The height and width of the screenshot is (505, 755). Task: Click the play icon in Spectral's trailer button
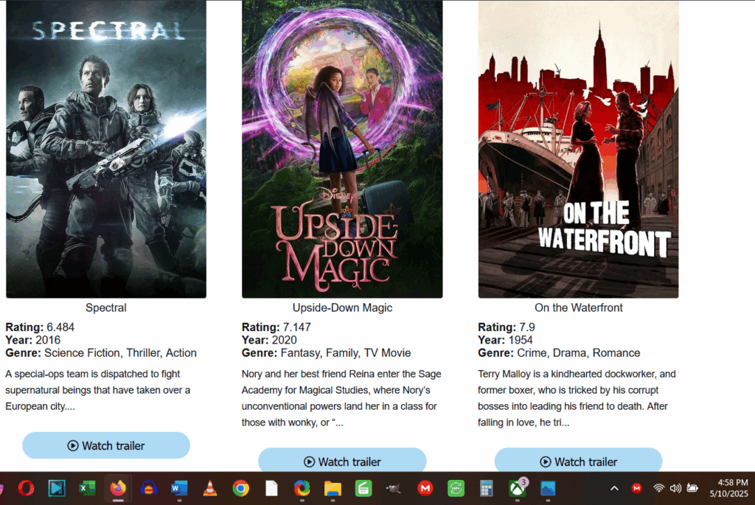pos(73,446)
